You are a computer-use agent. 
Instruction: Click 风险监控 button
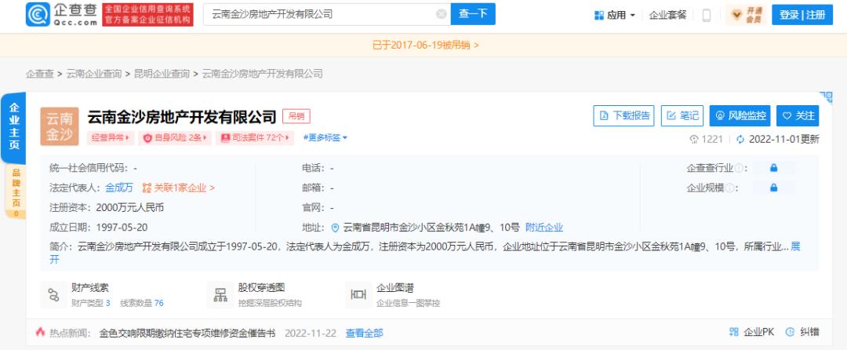[740, 115]
